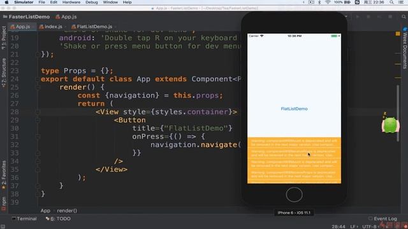The width and height of the screenshot is (408, 229).
Task: Click the screen recording icon in menu bar
Action: [311, 2]
